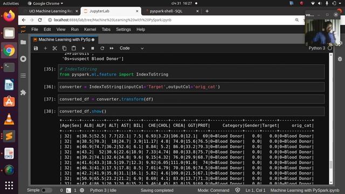Open the zoom magnifier in address bar
Screen dimensions: 345x194
click(297, 20)
